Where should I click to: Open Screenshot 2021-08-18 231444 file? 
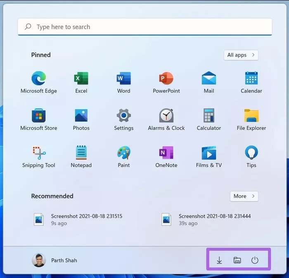tap(206, 220)
